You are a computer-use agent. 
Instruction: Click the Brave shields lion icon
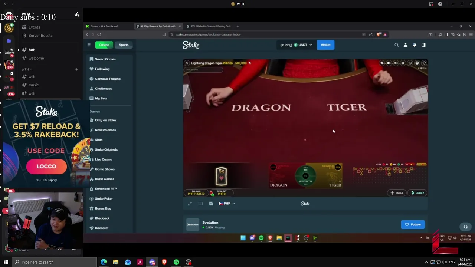tap(379, 34)
